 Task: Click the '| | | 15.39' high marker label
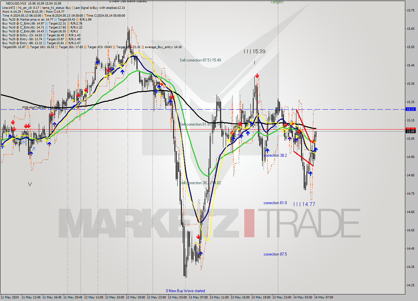pos(254,51)
